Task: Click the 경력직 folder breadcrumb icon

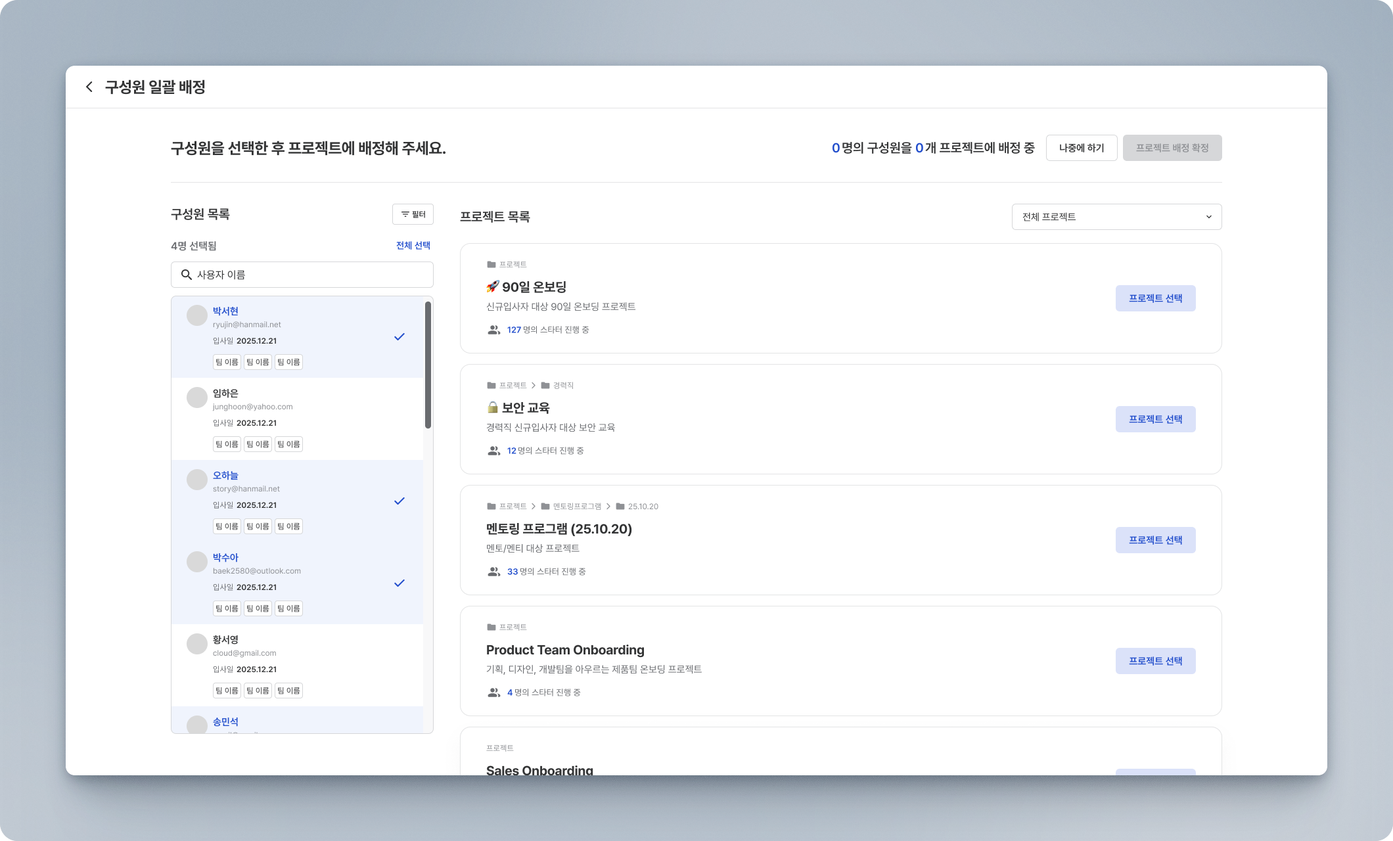Action: 545,385
